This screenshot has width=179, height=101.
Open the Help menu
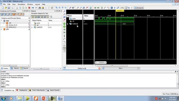[x=44, y=4]
